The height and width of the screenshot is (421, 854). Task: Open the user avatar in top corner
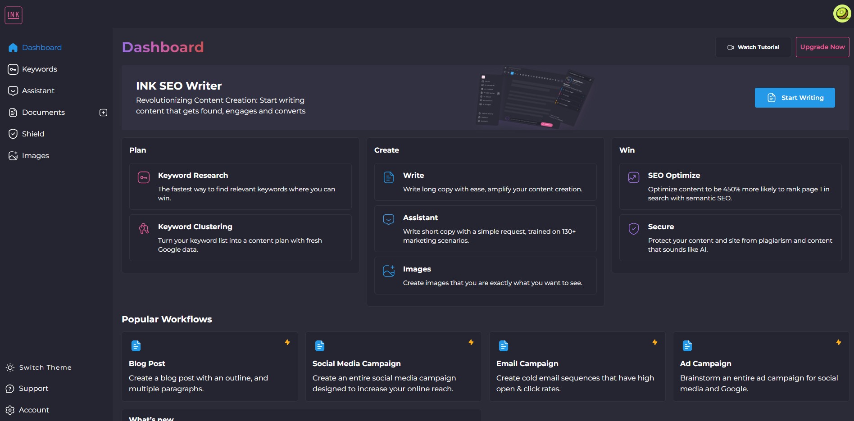tap(842, 14)
